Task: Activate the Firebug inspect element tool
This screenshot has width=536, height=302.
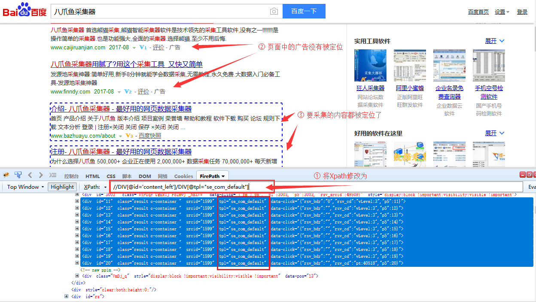Action: (18, 175)
